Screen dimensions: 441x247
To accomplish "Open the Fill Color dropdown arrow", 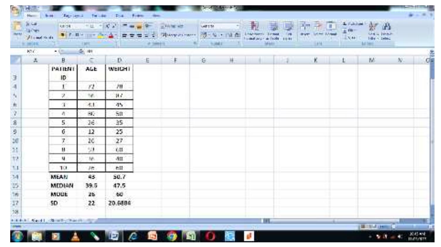I will coord(105,35).
